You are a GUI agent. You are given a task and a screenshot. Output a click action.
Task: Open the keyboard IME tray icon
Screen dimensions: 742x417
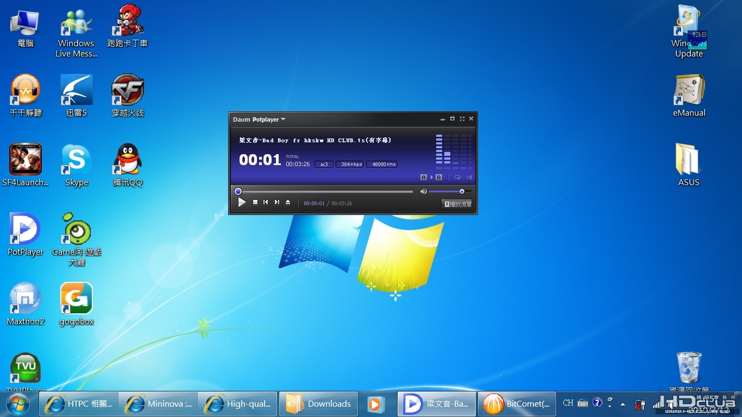point(583,403)
